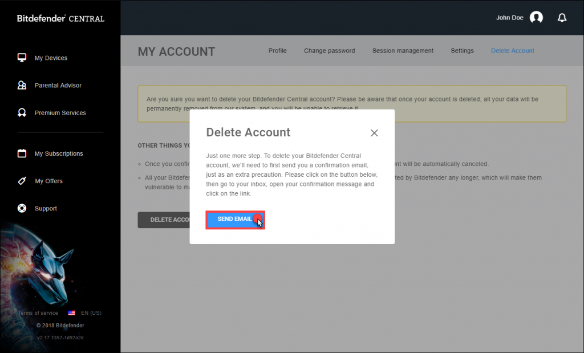Click the OTHER THINGS heading text
584x353 pixels.
tap(164, 145)
